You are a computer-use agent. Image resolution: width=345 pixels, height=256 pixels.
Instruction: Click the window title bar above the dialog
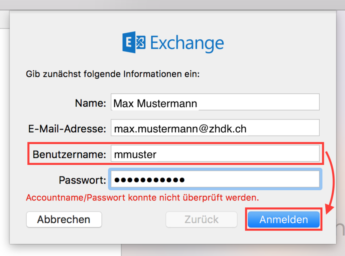click(x=171, y=5)
